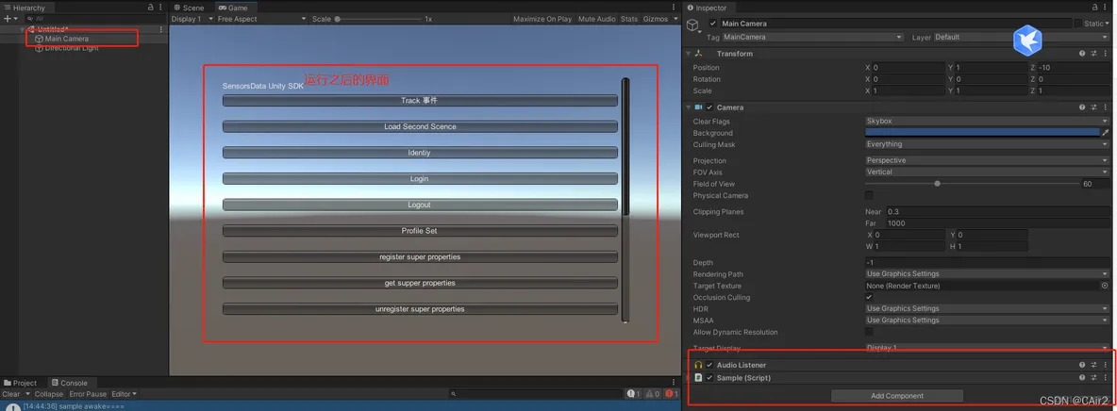Open the Inspector panel three-dot menu
This screenshot has width=1117, height=411.
point(1105,8)
